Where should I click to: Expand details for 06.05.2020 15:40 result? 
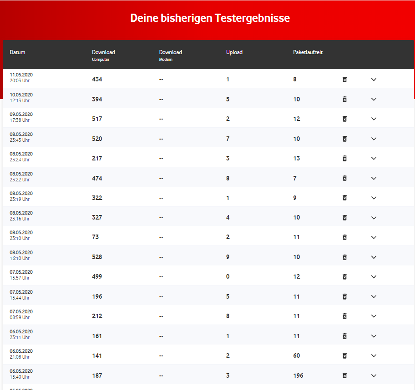374,375
